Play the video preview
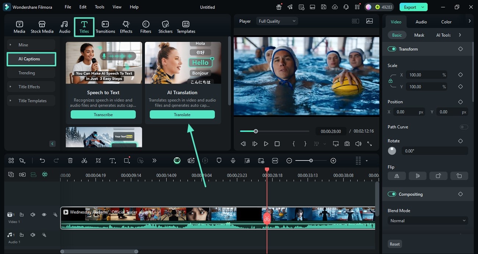The height and width of the screenshot is (254, 478). point(266,144)
